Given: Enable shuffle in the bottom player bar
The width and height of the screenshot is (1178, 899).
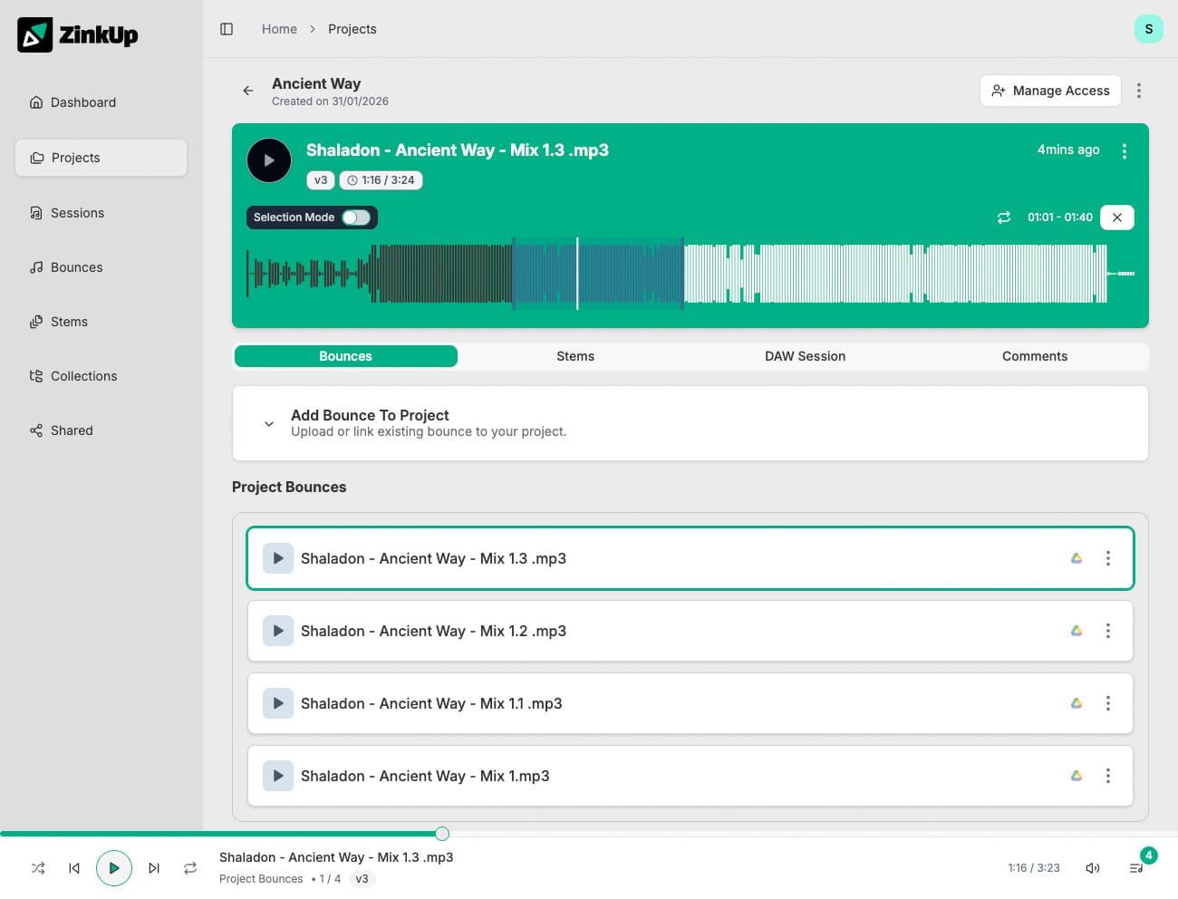Looking at the screenshot, I should pos(38,867).
